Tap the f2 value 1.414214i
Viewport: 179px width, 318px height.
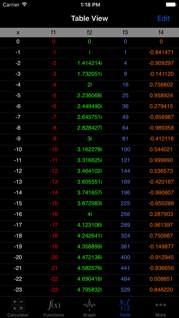pos(89,63)
